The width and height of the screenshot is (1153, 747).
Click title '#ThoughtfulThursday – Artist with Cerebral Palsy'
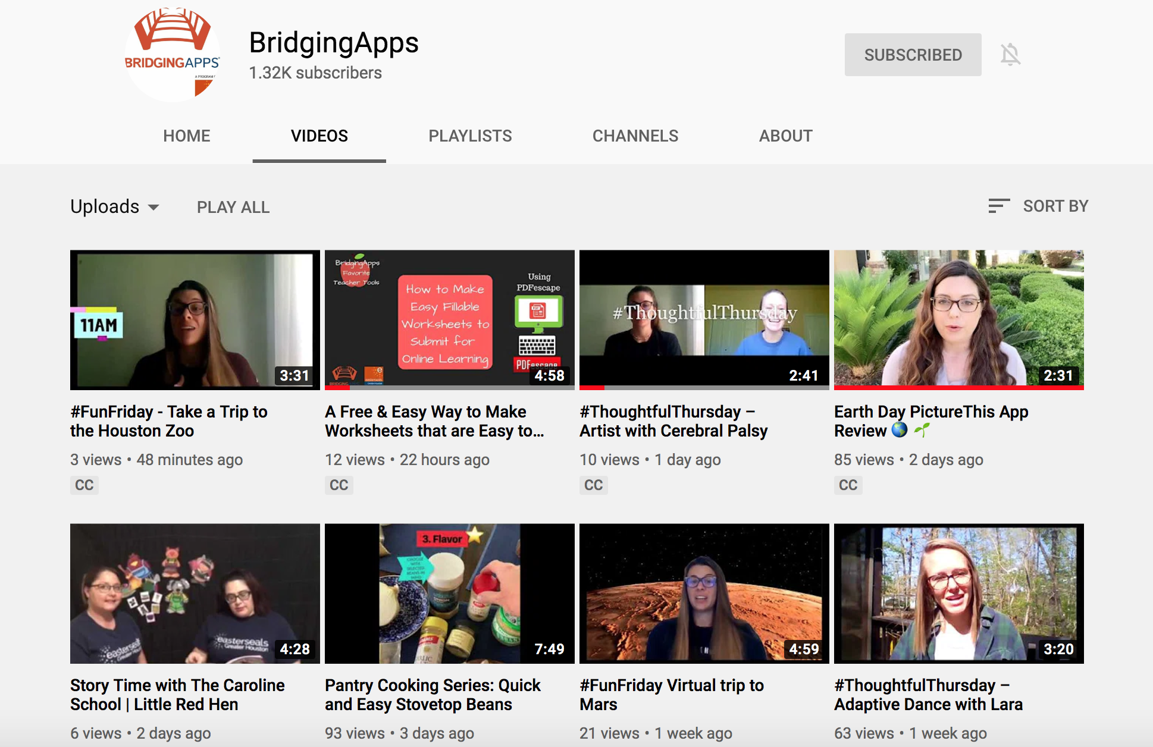(673, 421)
